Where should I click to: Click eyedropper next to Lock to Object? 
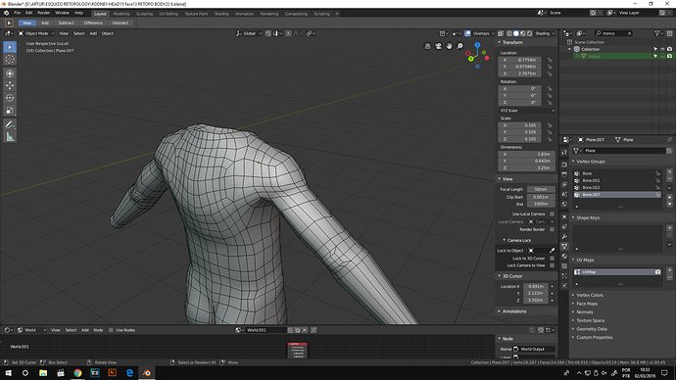tap(552, 251)
